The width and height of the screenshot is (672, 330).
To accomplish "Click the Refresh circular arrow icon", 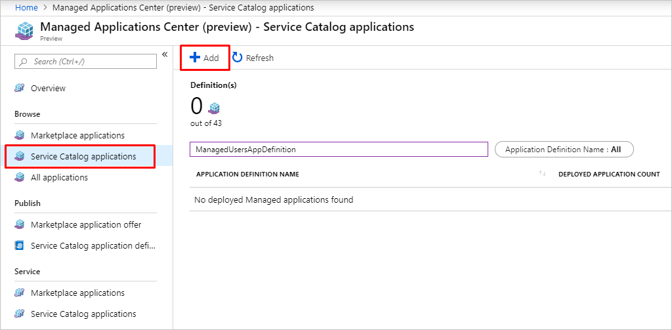I will click(x=237, y=58).
